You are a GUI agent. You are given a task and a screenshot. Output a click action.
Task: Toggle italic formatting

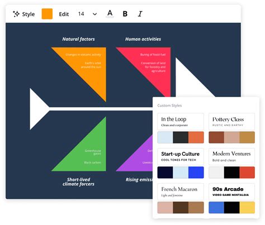click(x=140, y=14)
